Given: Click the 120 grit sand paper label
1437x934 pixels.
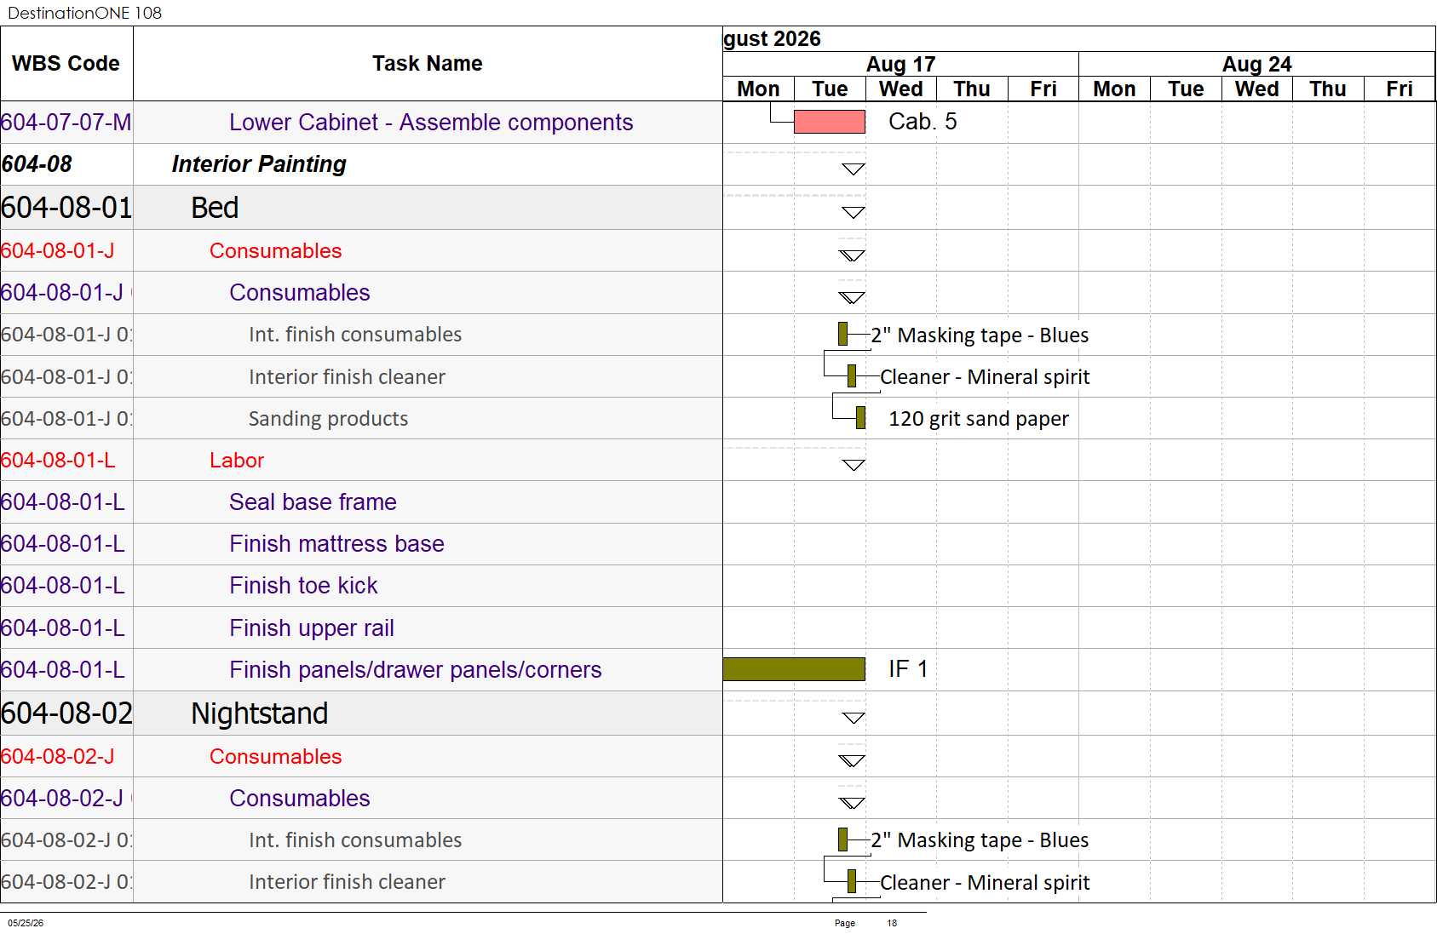Looking at the screenshot, I should click(979, 419).
